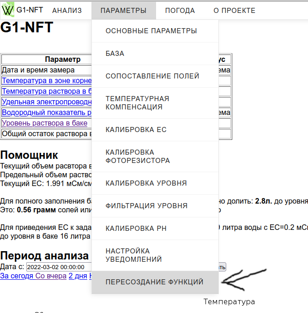The height and width of the screenshot is (313, 308).
Task: Click the G1-NFT logo icon
Action: [8, 10]
